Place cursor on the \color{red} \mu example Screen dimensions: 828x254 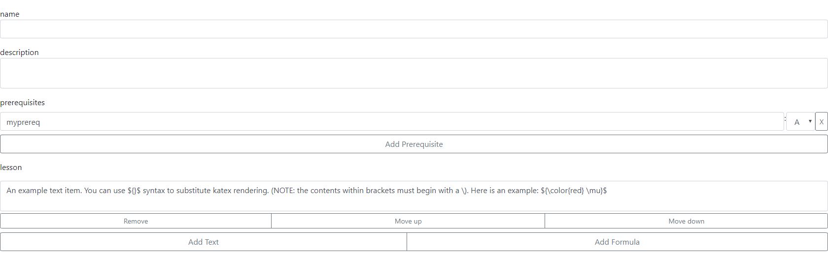tap(574, 191)
